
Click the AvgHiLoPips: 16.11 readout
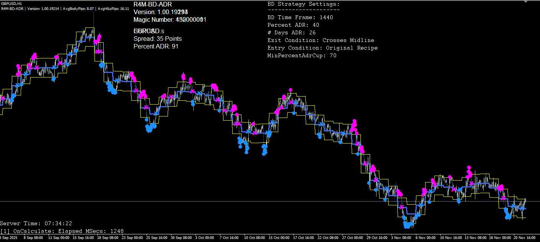pos(113,8)
